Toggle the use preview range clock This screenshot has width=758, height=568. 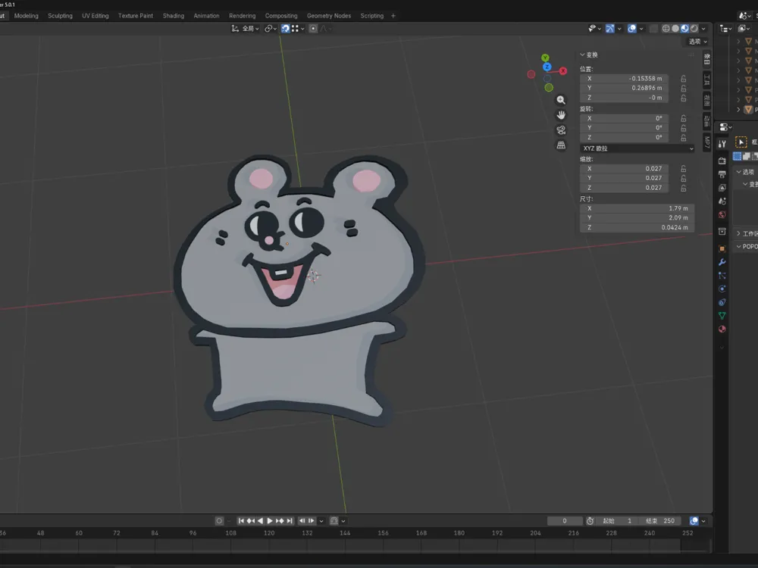point(590,521)
